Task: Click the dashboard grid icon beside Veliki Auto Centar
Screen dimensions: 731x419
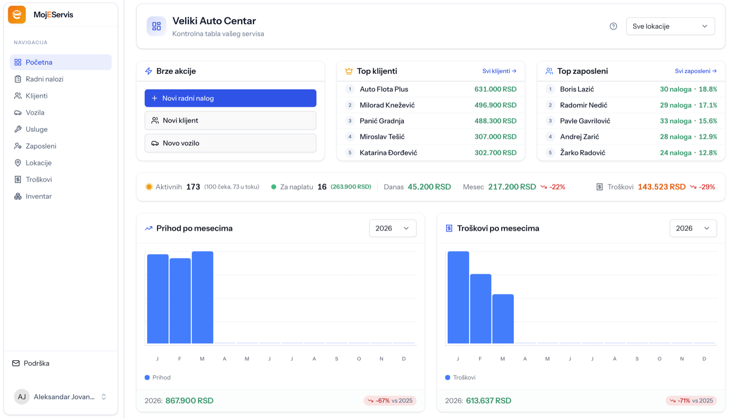Action: click(156, 26)
